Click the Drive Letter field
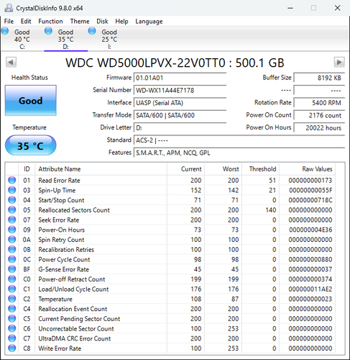 point(180,127)
